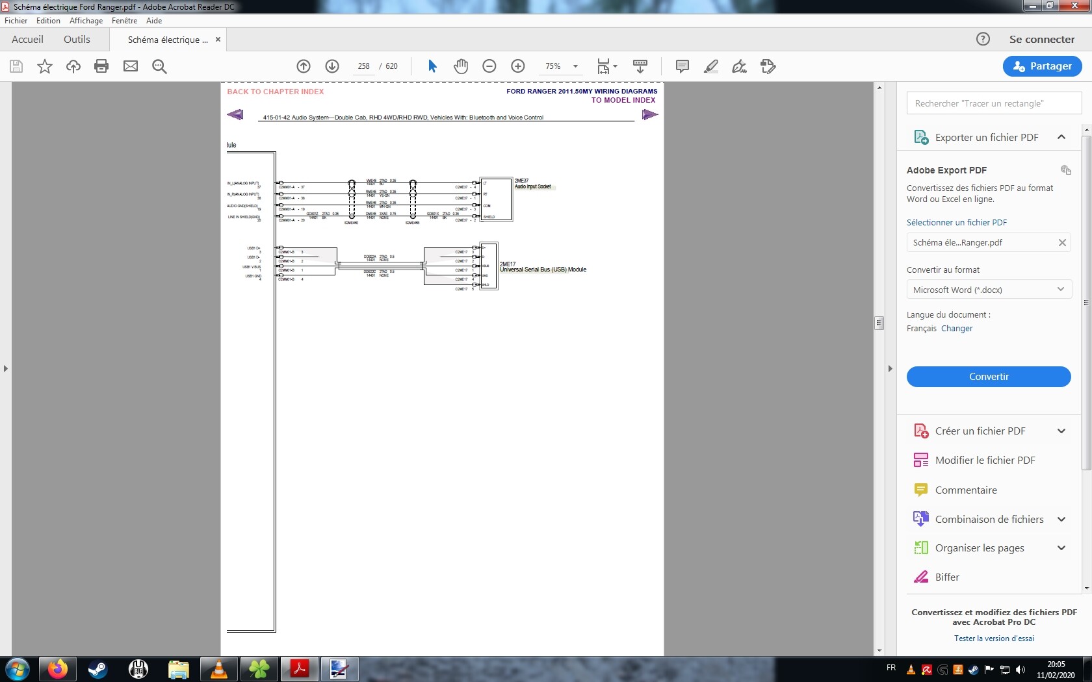Click Tester la version d'essai link
The height and width of the screenshot is (682, 1092).
pyautogui.click(x=994, y=638)
